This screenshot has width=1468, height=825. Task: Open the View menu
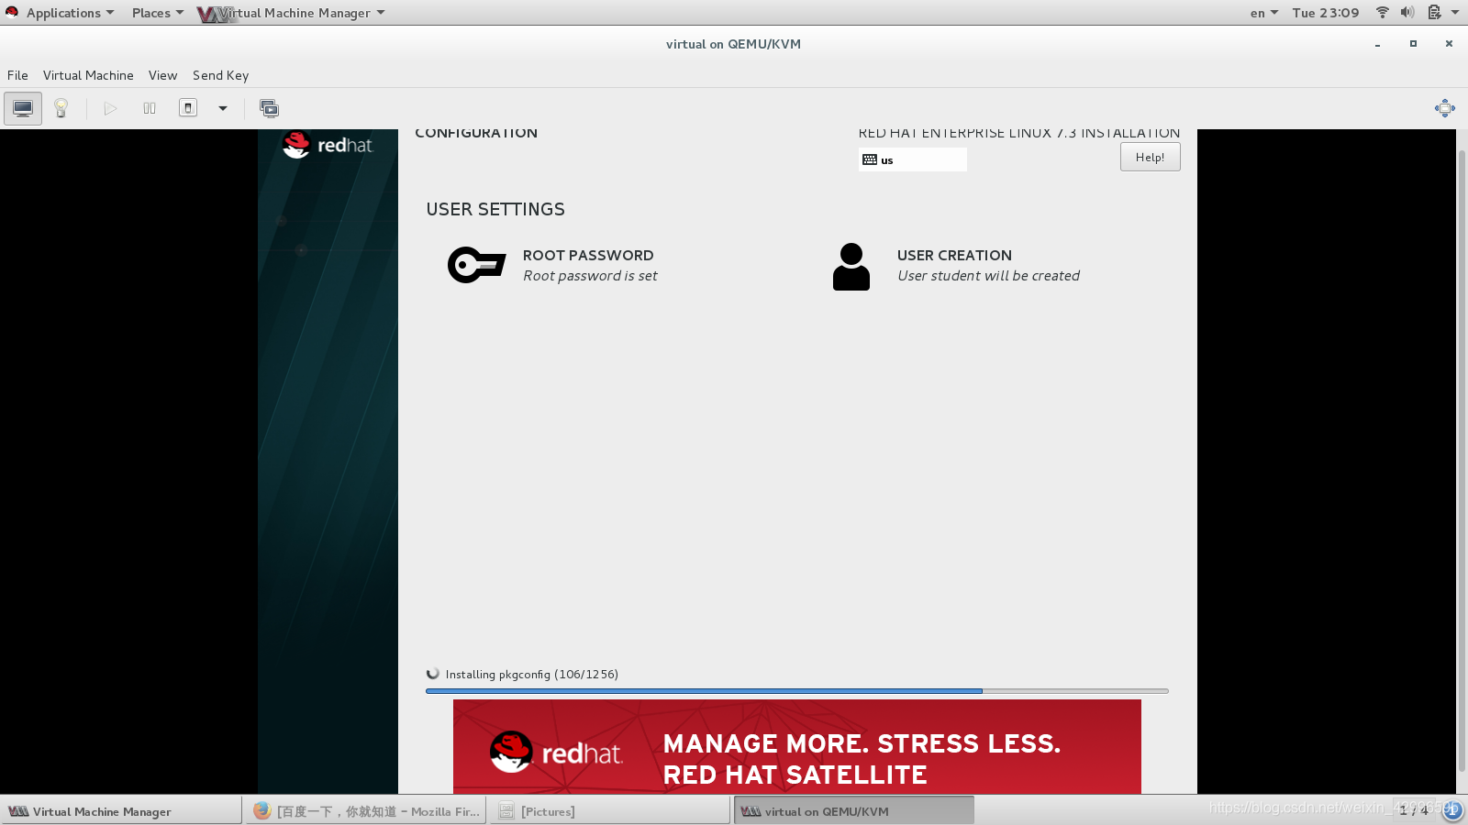162,75
